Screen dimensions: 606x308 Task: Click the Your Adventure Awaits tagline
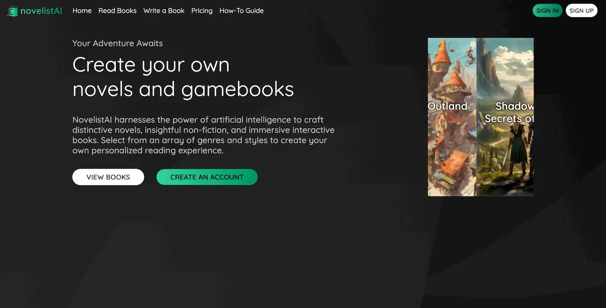coord(117,43)
